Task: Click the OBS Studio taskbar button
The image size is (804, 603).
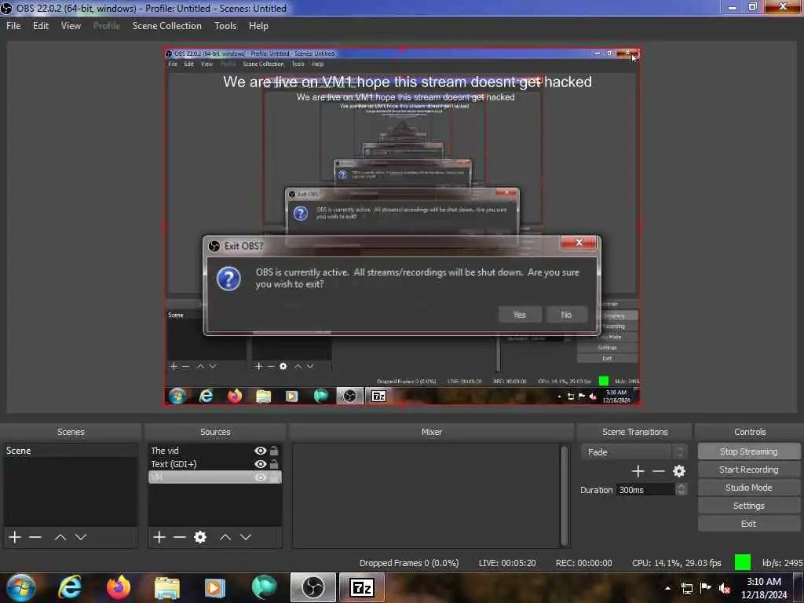Action: point(312,587)
